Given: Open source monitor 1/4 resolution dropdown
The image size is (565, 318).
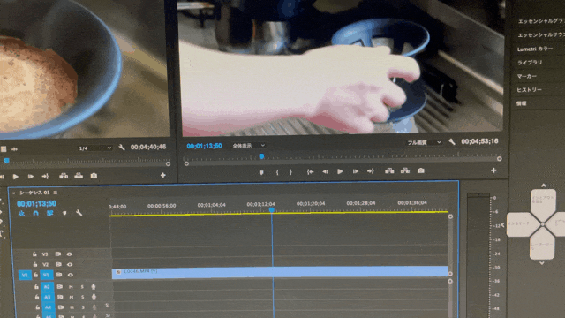Looking at the screenshot, I should 95,148.
